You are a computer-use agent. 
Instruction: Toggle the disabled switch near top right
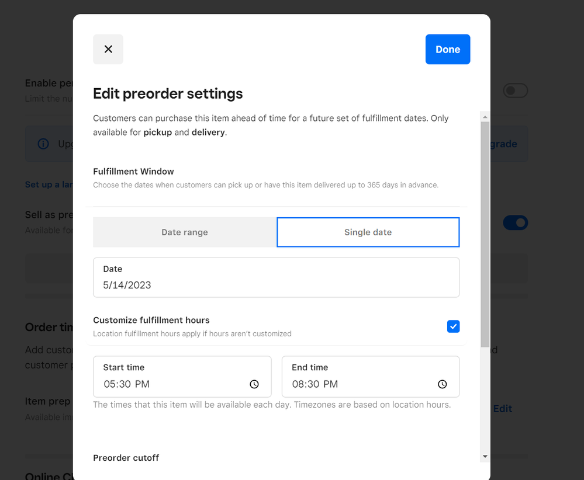pyautogui.click(x=516, y=91)
